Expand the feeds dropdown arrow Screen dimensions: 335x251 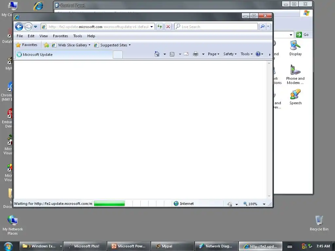point(180,54)
